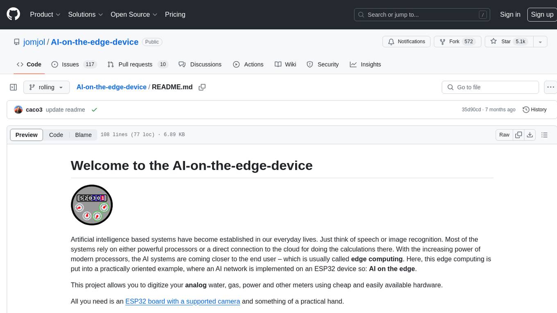The image size is (557, 313).
Task: Open the Raw file view
Action: [x=504, y=135]
